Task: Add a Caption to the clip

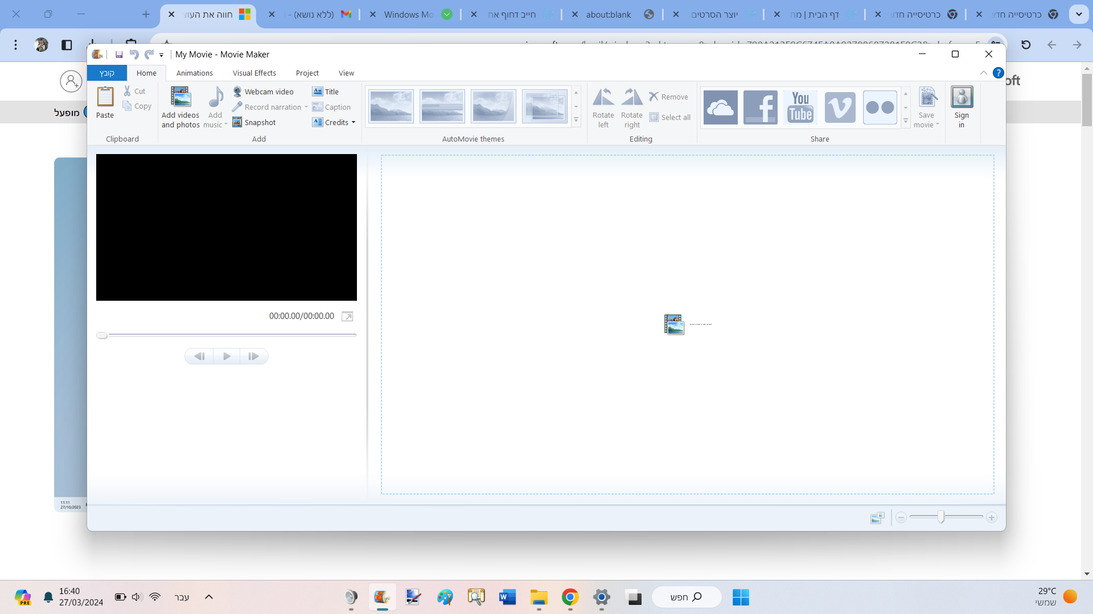Action: coord(331,107)
